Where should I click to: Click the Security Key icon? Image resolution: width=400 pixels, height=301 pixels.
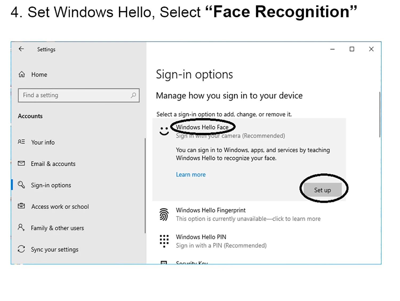(164, 263)
